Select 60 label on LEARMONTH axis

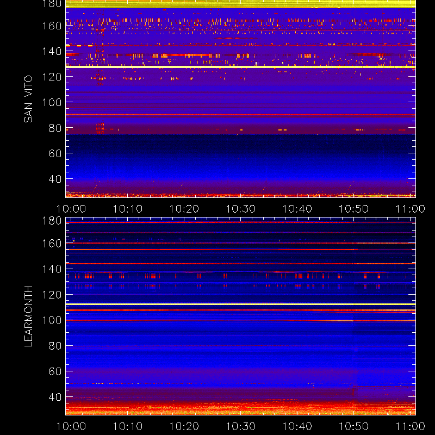[55, 371]
